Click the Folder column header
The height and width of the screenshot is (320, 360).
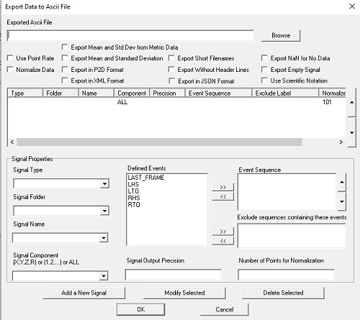(x=60, y=93)
